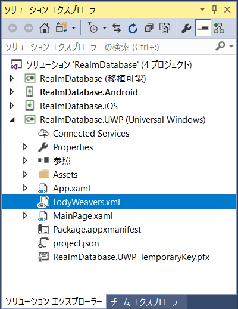Click the Show All Files icon
Viewport: 238px width, 309px height.
coord(165,28)
